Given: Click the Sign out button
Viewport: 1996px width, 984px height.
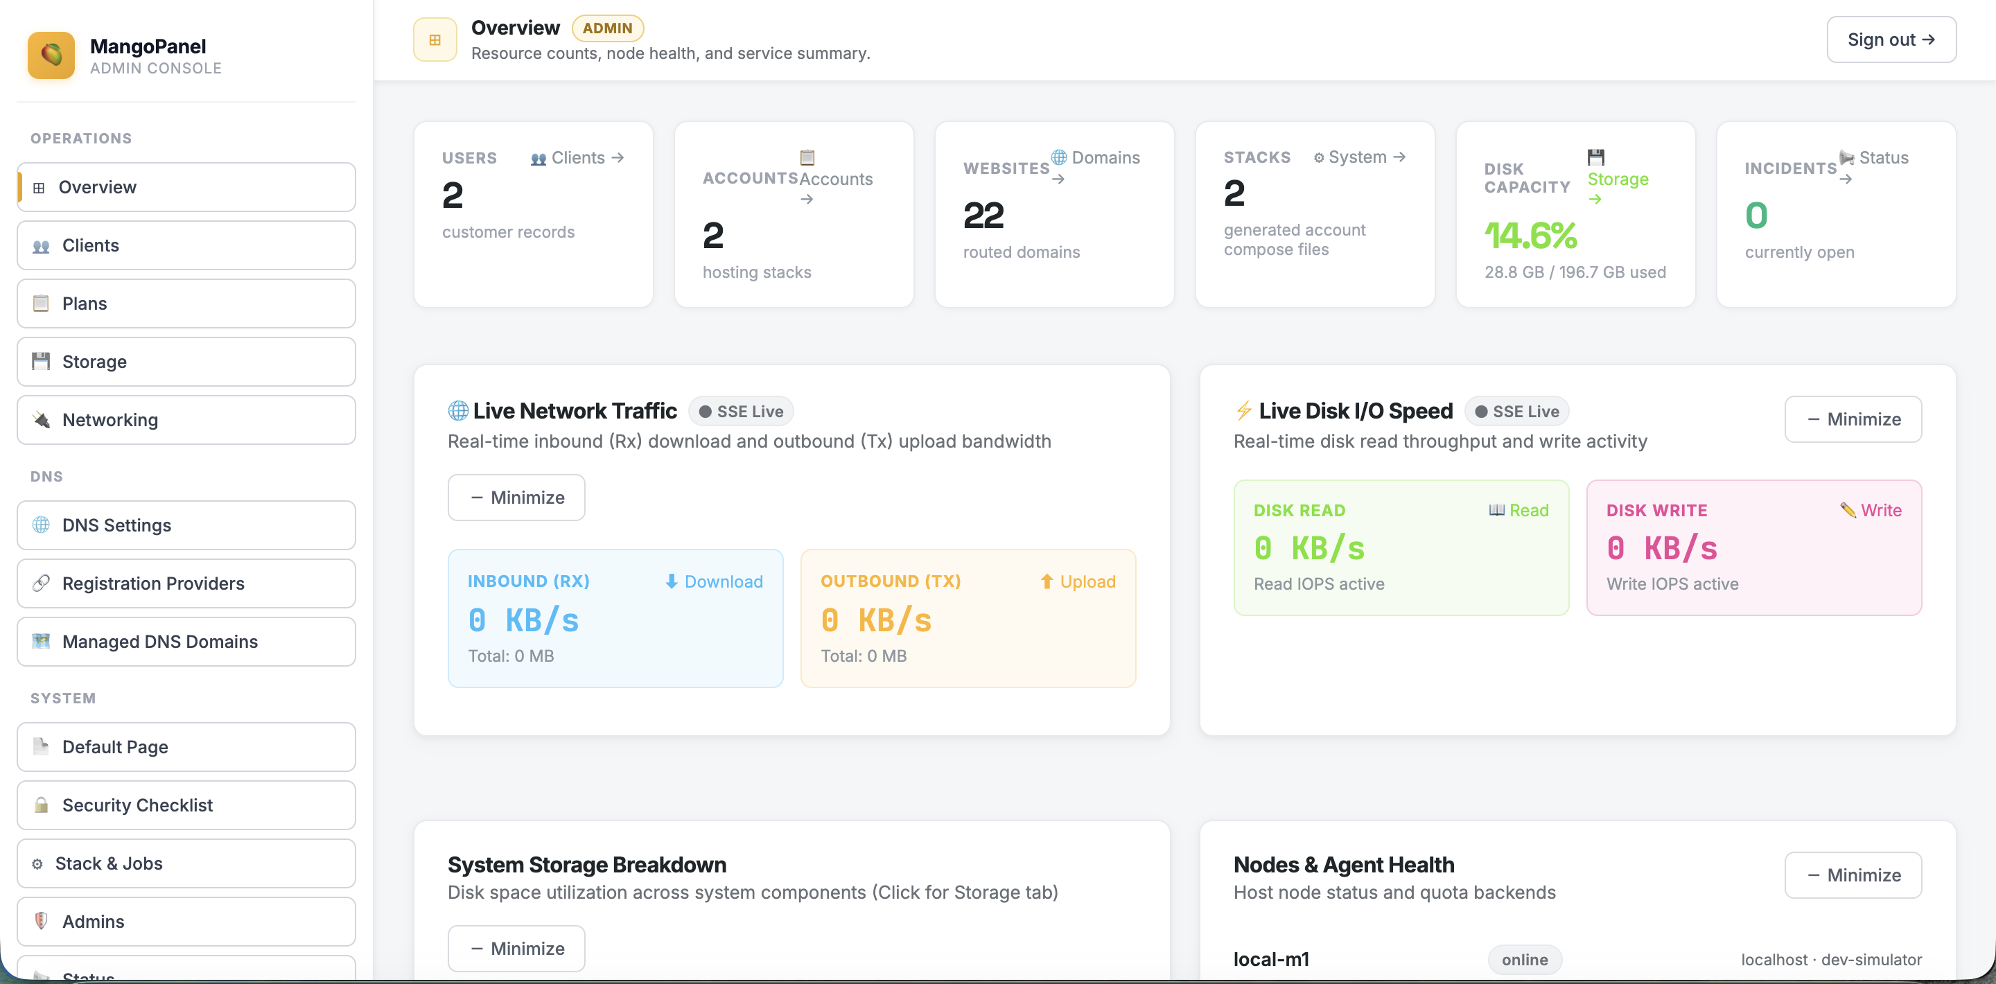Looking at the screenshot, I should pyautogui.click(x=1891, y=39).
